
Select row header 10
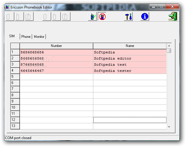(x=15, y=108)
